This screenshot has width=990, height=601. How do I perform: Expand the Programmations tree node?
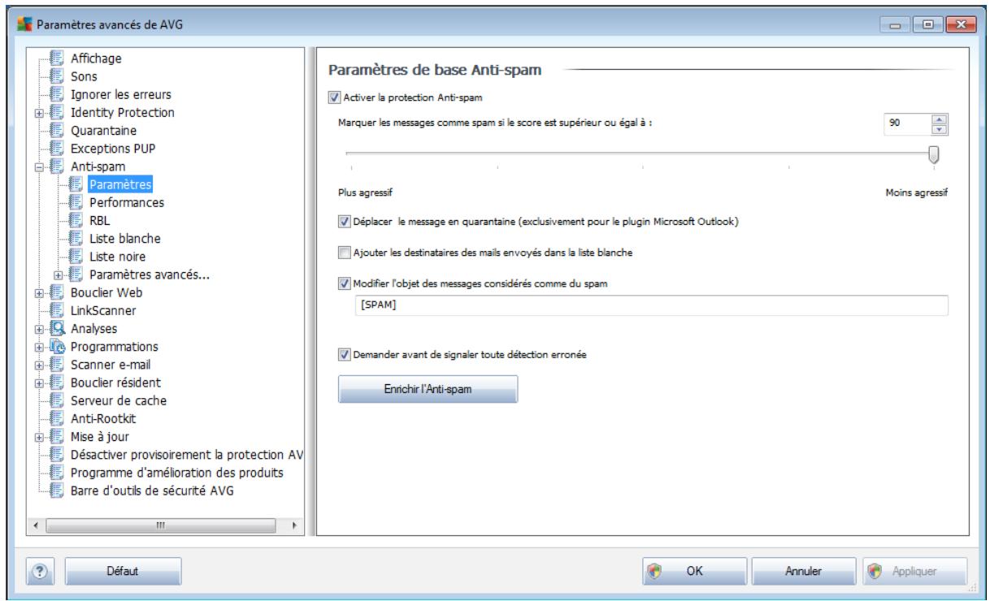41,346
